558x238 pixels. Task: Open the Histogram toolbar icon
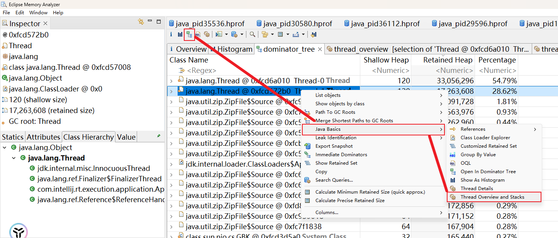click(180, 34)
